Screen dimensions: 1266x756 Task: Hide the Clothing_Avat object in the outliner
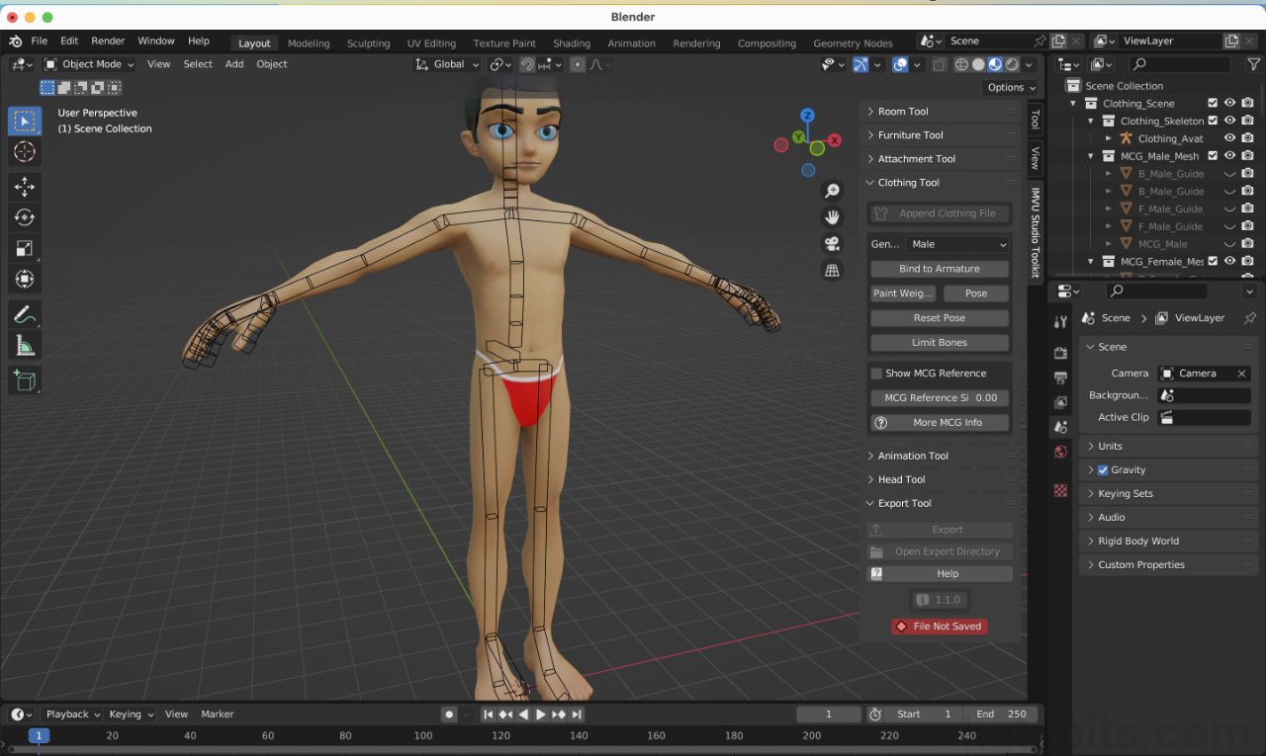coord(1229,137)
